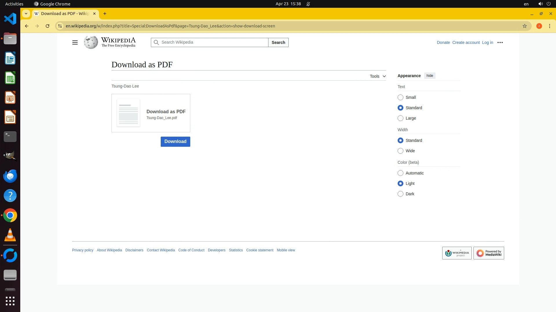Open Chrome tab search dropdown

click(26, 14)
